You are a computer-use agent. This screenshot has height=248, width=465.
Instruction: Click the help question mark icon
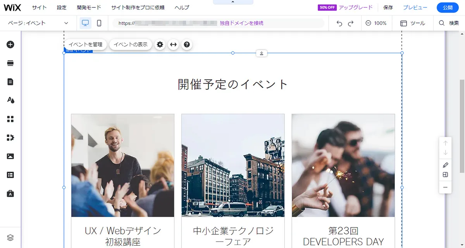click(187, 45)
